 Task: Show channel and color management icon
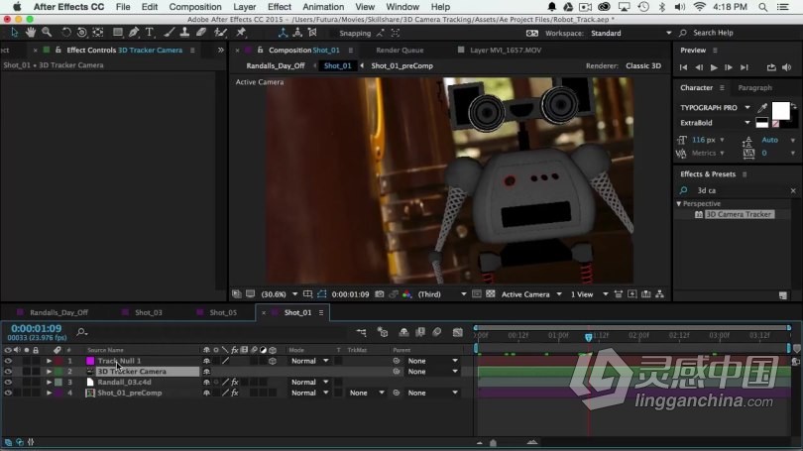407,294
